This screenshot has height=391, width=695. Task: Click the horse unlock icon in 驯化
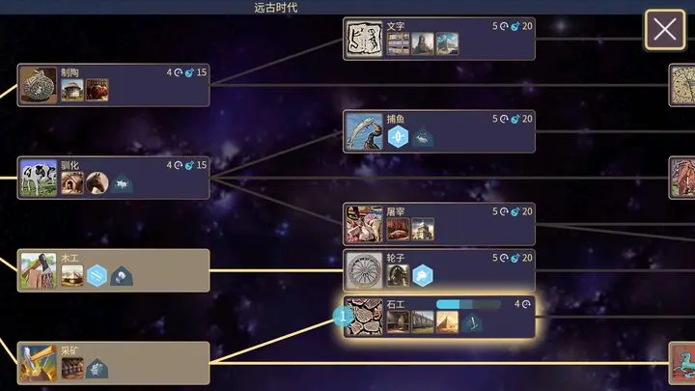click(x=97, y=183)
